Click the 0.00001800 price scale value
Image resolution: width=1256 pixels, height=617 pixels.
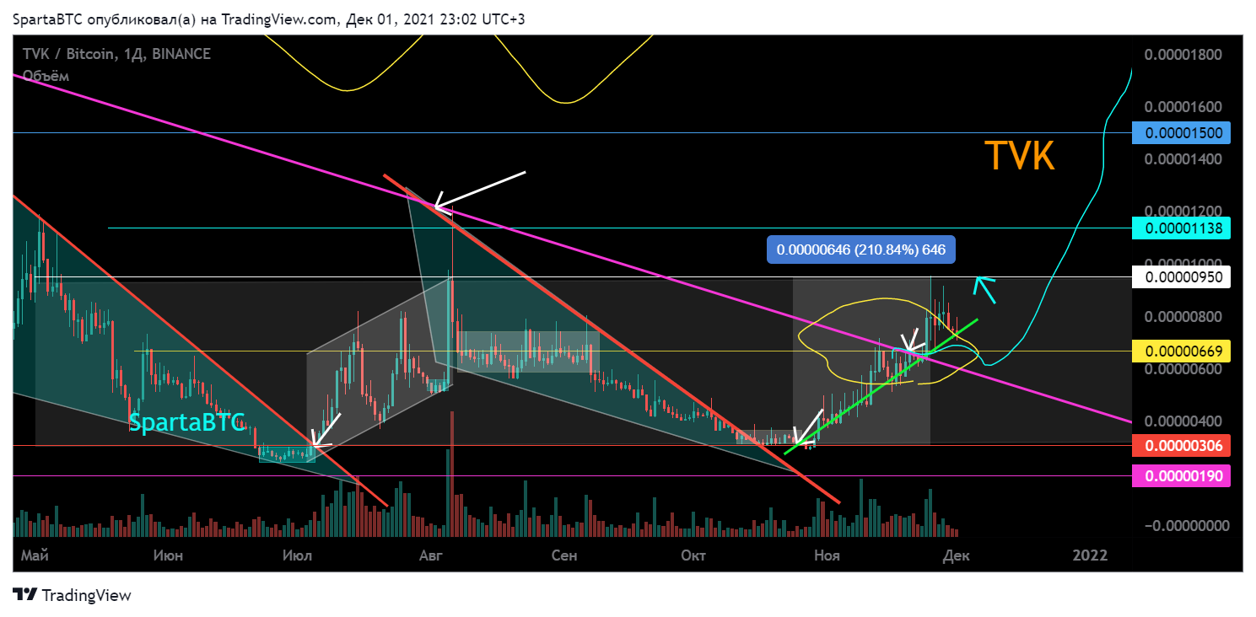coord(1183,55)
